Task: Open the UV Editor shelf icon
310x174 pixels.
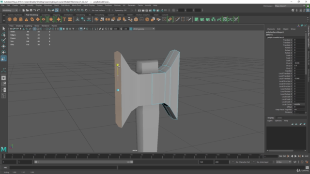Action: (x=225, y=19)
